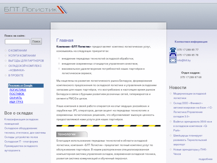Open news Швейцарцы планируют развивать аэропорт
Image resolution: width=217 pixels, height=163 pixels.
[190, 140]
